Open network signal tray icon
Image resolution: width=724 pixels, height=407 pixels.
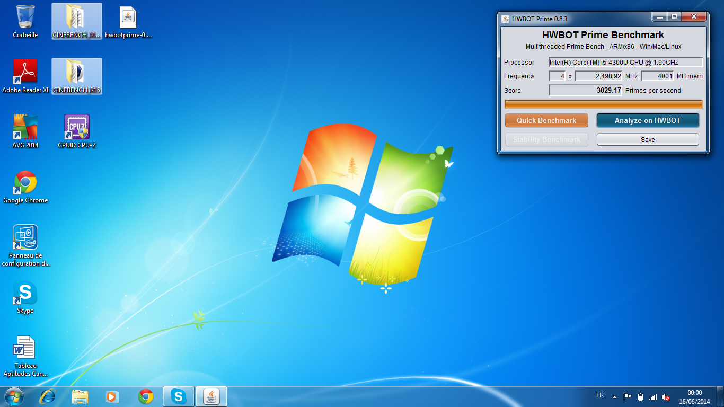pos(653,396)
